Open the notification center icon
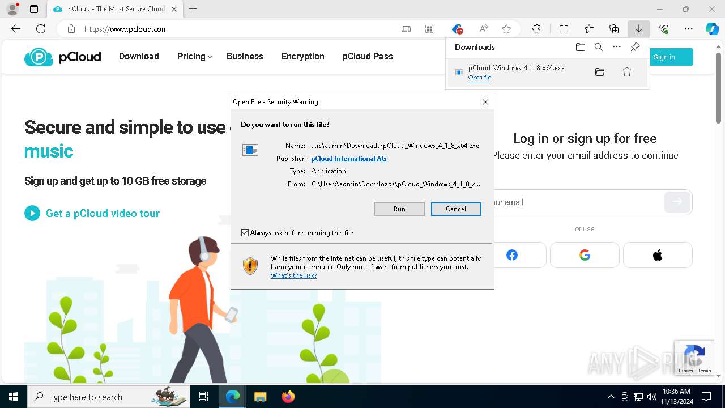Image resolution: width=725 pixels, height=408 pixels. tap(706, 397)
